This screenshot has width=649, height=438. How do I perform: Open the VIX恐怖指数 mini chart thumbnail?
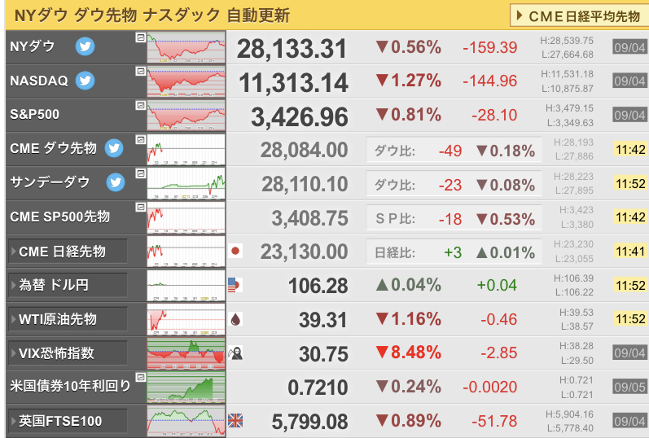click(186, 353)
